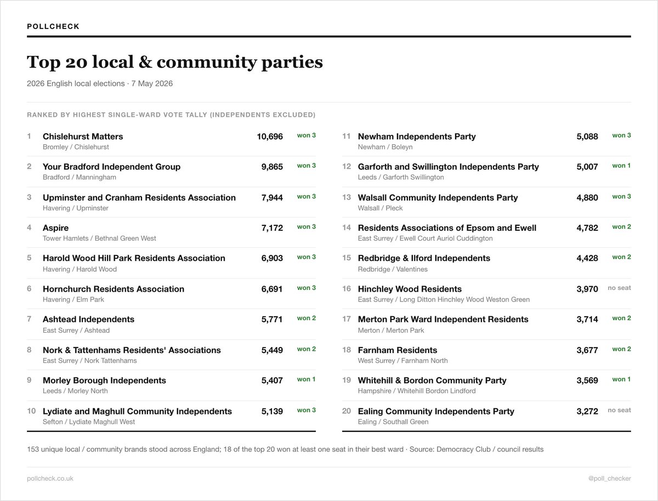Click the 3,970 vote figure

[x=587, y=289]
